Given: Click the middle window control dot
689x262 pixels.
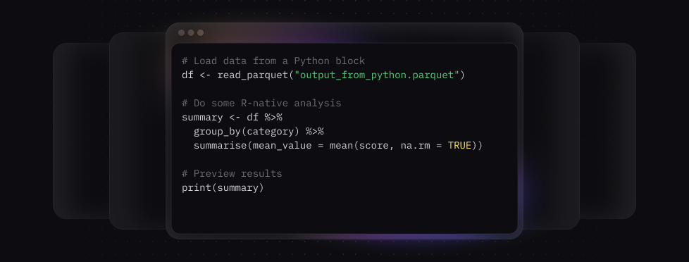Looking at the screenshot, I should click(x=191, y=32).
